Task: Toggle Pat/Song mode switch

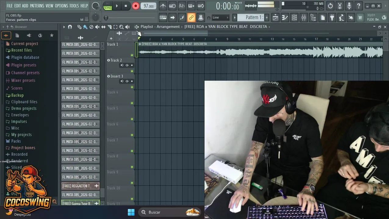Action: [107, 6]
